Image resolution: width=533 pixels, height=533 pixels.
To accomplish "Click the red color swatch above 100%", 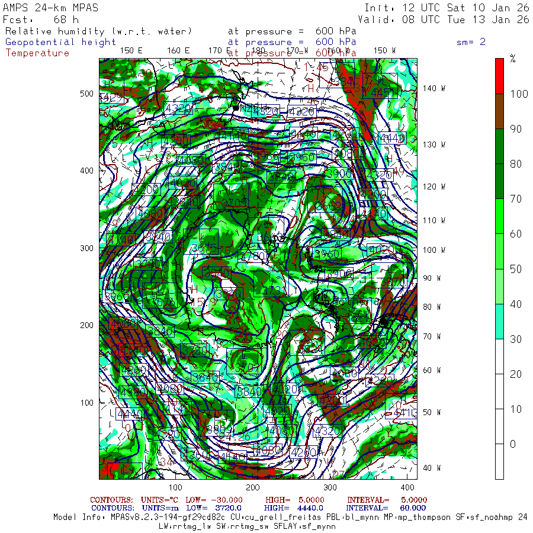I will pos(499,75).
